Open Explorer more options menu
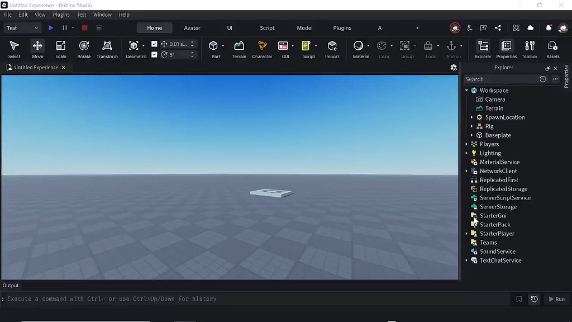Viewport: 572px width, 322px height. pyautogui.click(x=555, y=79)
